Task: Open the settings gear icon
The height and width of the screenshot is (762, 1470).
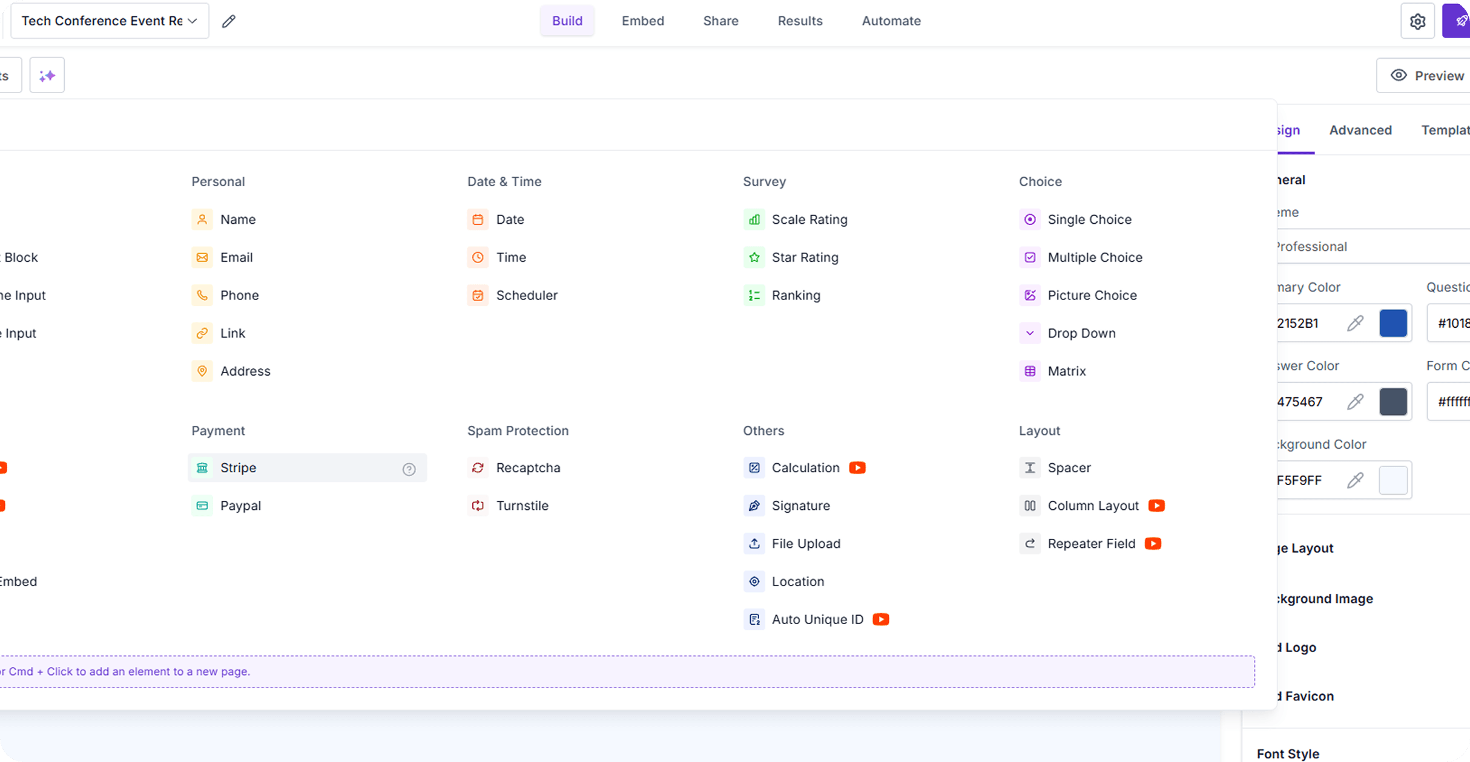Action: coord(1417,21)
